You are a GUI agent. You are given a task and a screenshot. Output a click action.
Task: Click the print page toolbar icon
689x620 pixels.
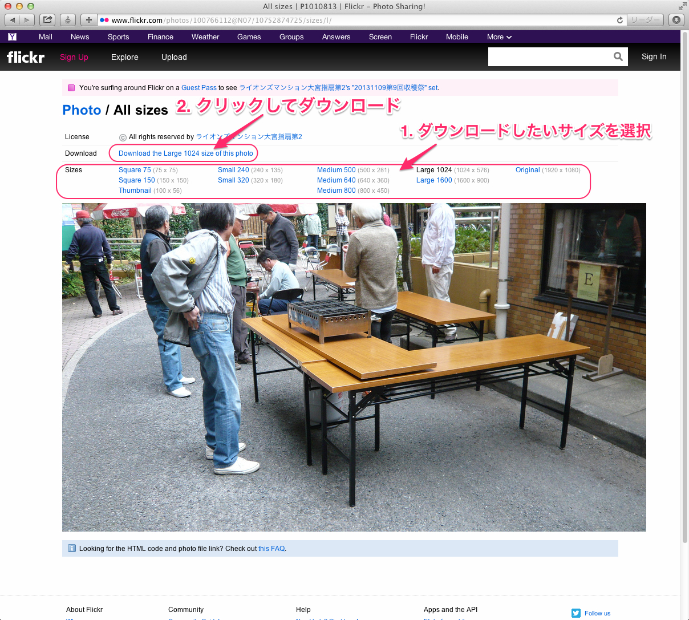tap(67, 19)
